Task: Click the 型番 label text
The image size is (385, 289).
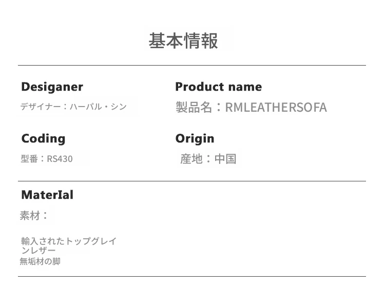Action: click(x=29, y=159)
